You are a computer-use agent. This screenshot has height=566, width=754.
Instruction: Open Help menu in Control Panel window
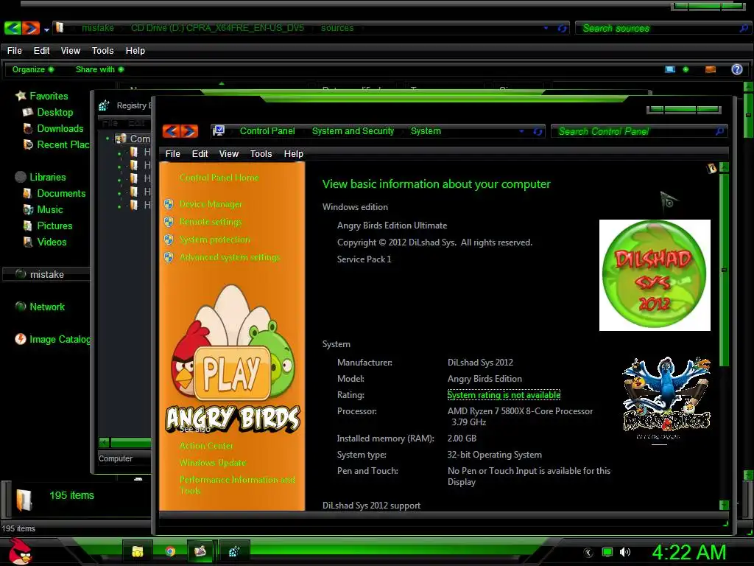tap(293, 153)
